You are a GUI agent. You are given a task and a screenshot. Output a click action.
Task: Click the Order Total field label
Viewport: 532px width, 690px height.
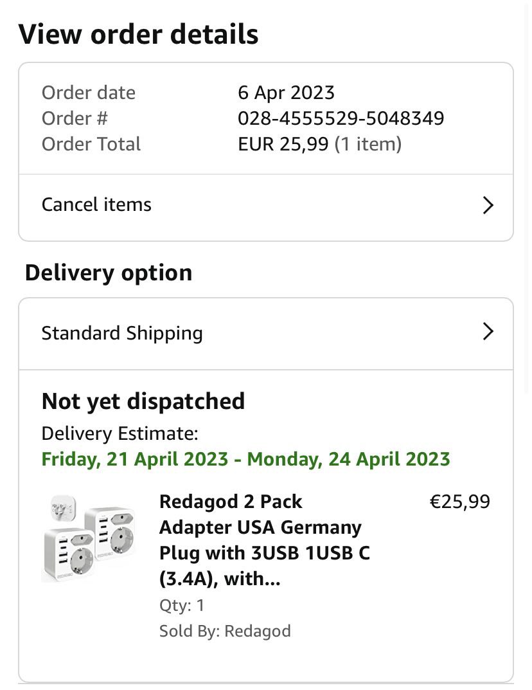[x=91, y=144]
